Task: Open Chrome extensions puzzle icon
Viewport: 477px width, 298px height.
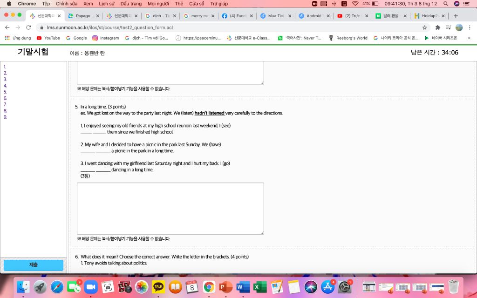Action: click(438, 27)
